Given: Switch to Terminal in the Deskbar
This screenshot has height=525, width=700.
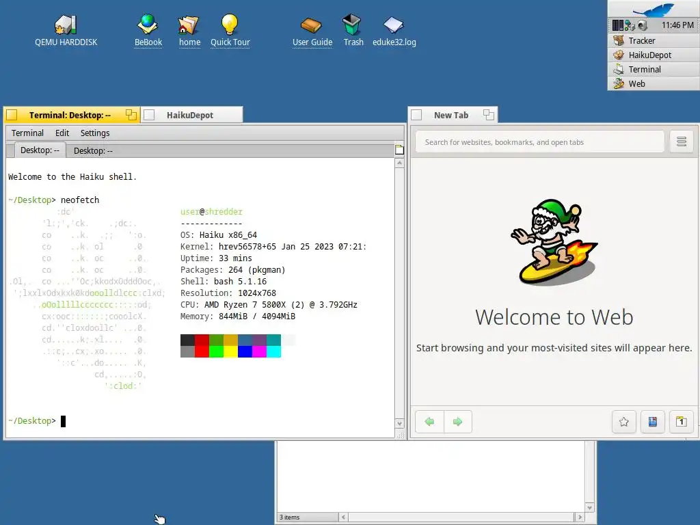Looking at the screenshot, I should click(x=654, y=69).
